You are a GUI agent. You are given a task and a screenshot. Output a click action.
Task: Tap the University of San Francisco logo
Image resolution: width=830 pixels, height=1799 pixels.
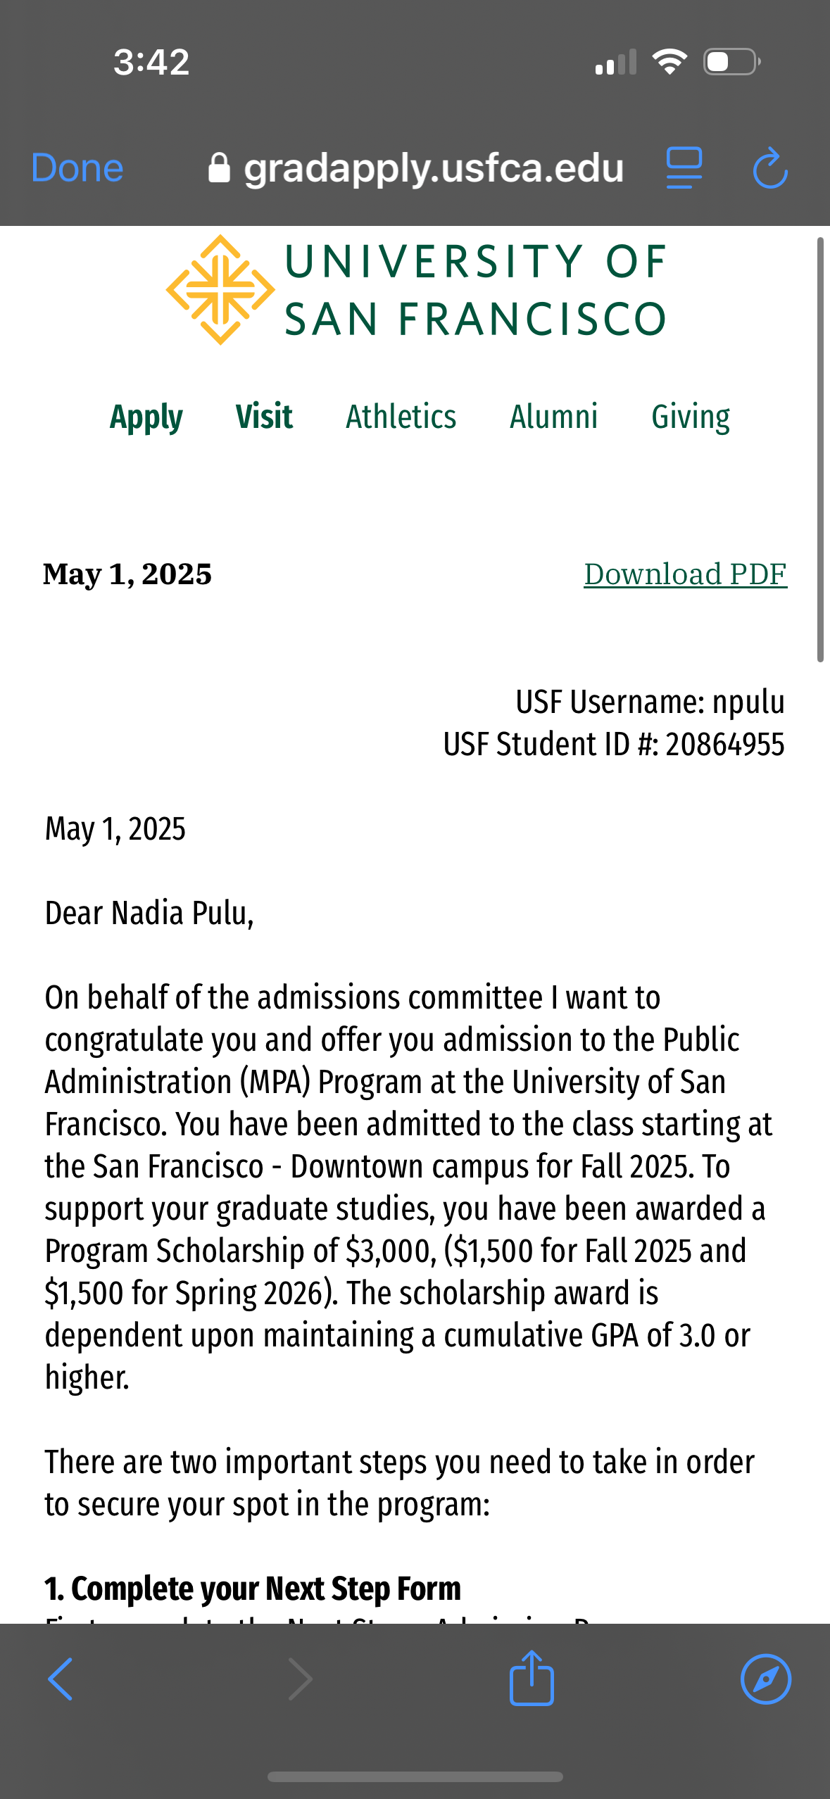point(415,290)
